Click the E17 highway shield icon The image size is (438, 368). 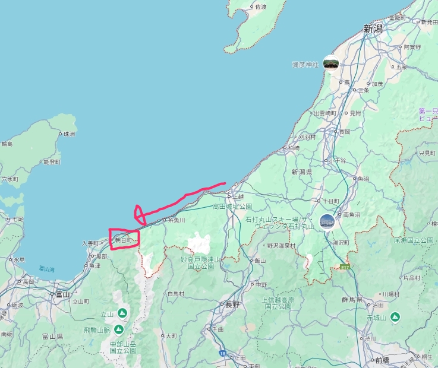345,267
